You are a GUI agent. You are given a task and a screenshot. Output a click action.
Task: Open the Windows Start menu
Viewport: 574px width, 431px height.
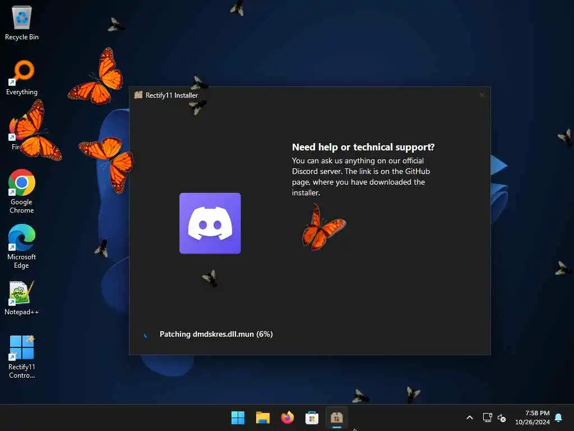pos(238,418)
